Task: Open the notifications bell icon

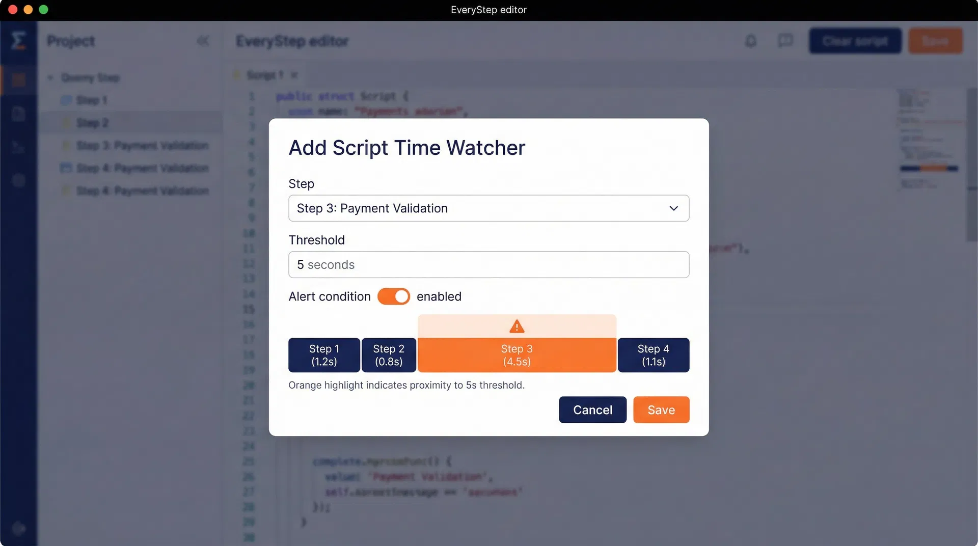Action: 751,41
